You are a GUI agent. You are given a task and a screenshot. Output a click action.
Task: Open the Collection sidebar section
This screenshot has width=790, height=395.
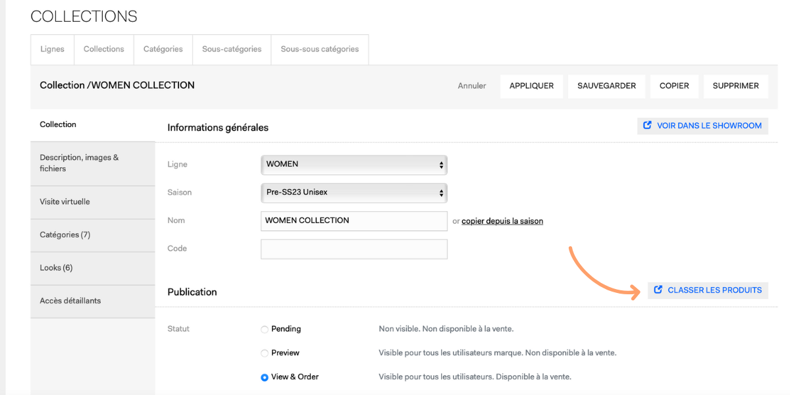coord(93,124)
